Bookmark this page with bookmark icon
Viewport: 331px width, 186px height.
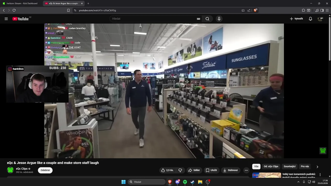tap(68, 10)
